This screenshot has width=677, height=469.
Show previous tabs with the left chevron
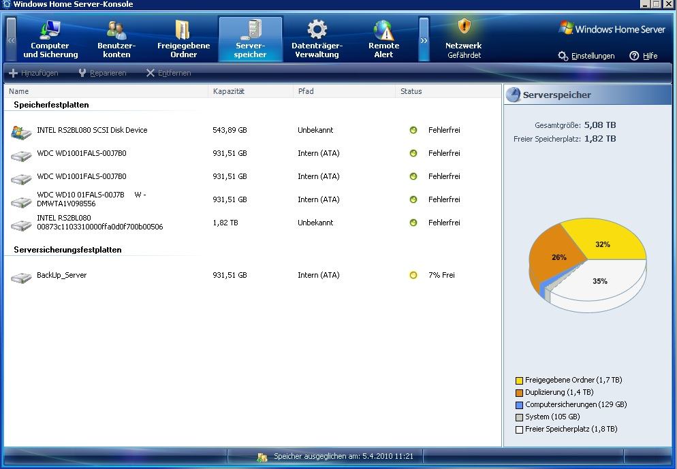pyautogui.click(x=11, y=39)
